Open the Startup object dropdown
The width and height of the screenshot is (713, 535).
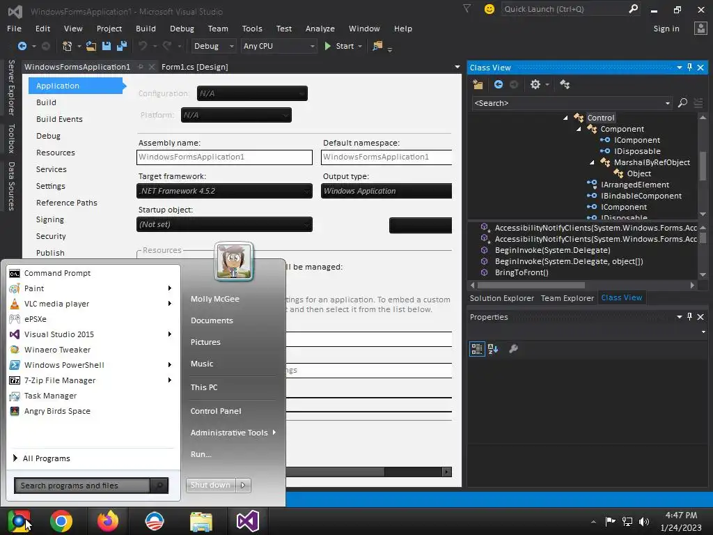[x=224, y=225]
